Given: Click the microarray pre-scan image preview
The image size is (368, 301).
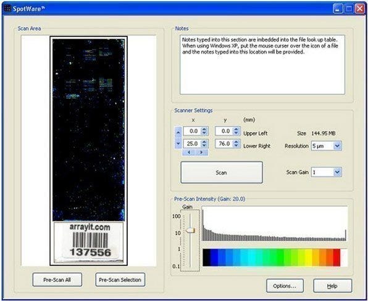Looking at the screenshot, I should pyautogui.click(x=88, y=130).
